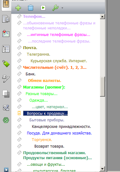The width and height of the screenshot is (120, 172).
Task: Open the list content panel icon
Action: [x=6, y=49]
